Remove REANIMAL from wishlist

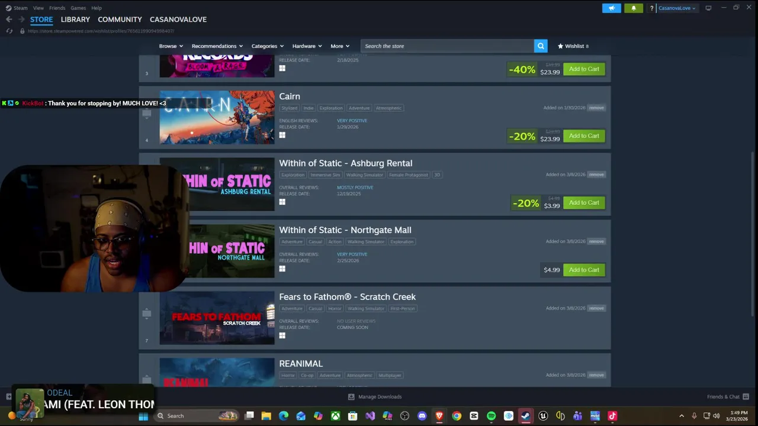(596, 375)
